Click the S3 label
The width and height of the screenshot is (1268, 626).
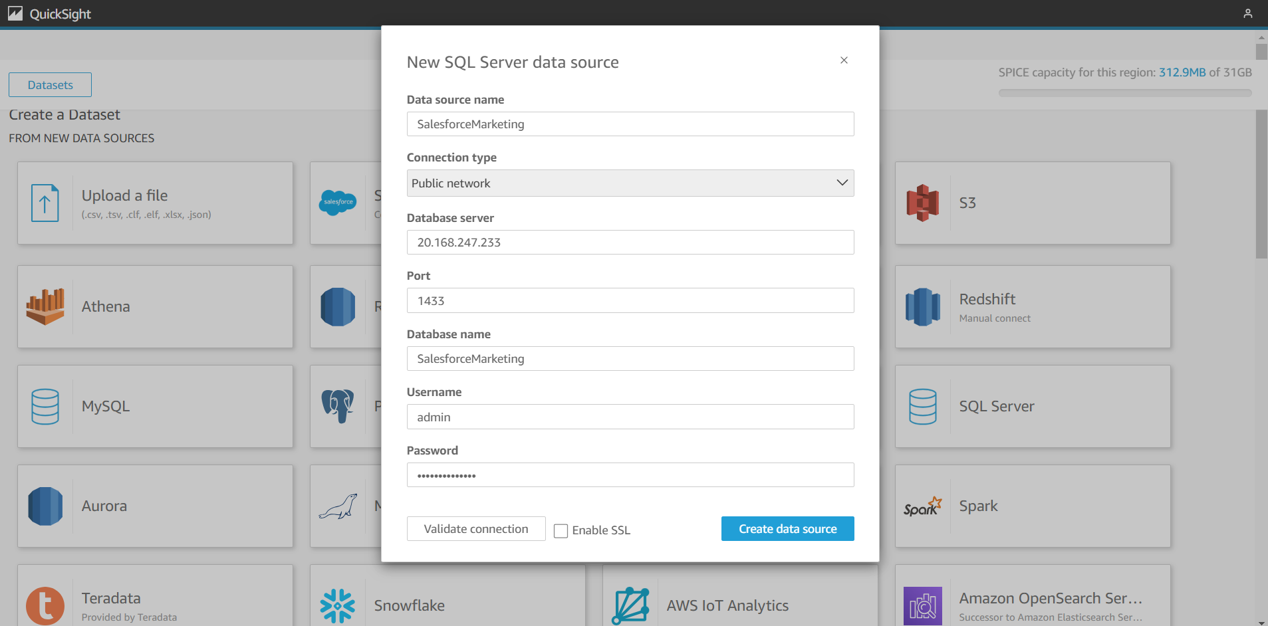tap(967, 203)
